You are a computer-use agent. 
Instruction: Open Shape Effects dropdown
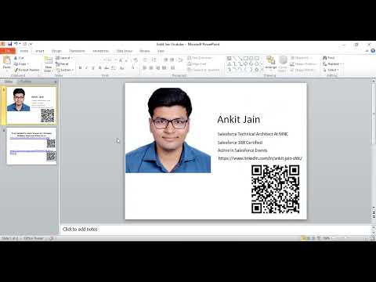303,70
